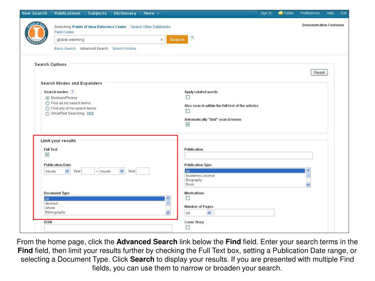Click the global warming search field
Screen dimensions: 375x281
[109, 40]
